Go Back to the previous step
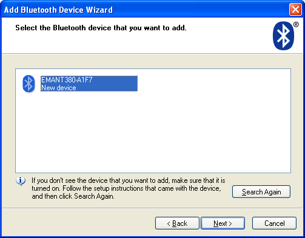This screenshot has height=238, width=305. tap(177, 223)
